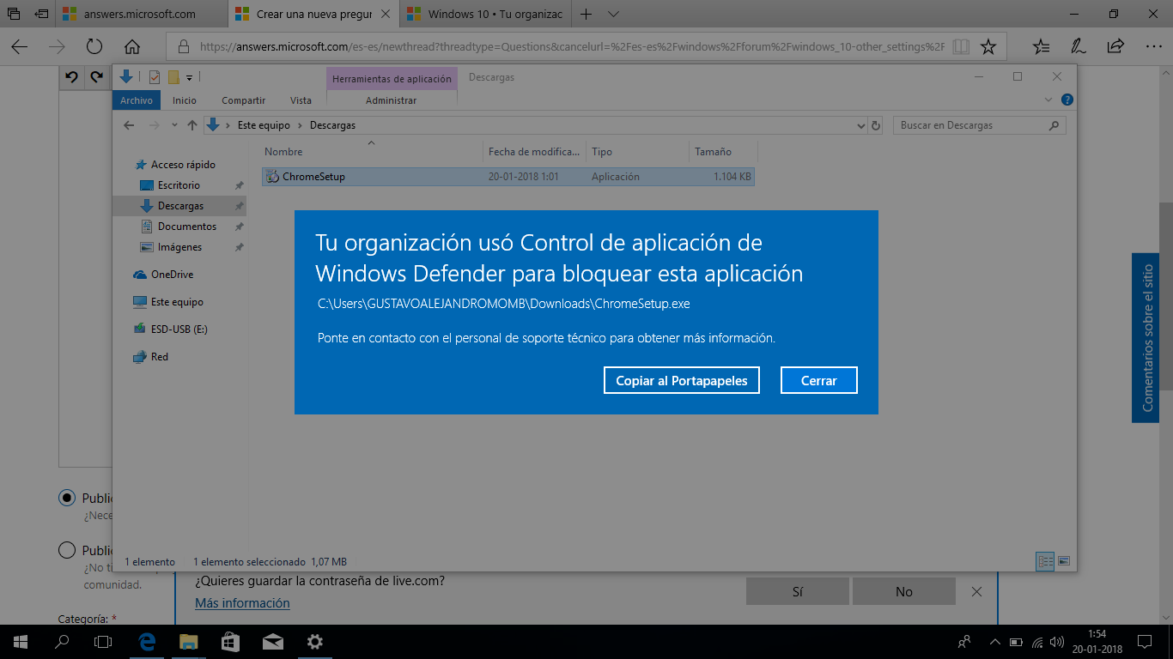This screenshot has height=659, width=1173.
Task: Click the redo icon in the forum editor
Action: (97, 77)
